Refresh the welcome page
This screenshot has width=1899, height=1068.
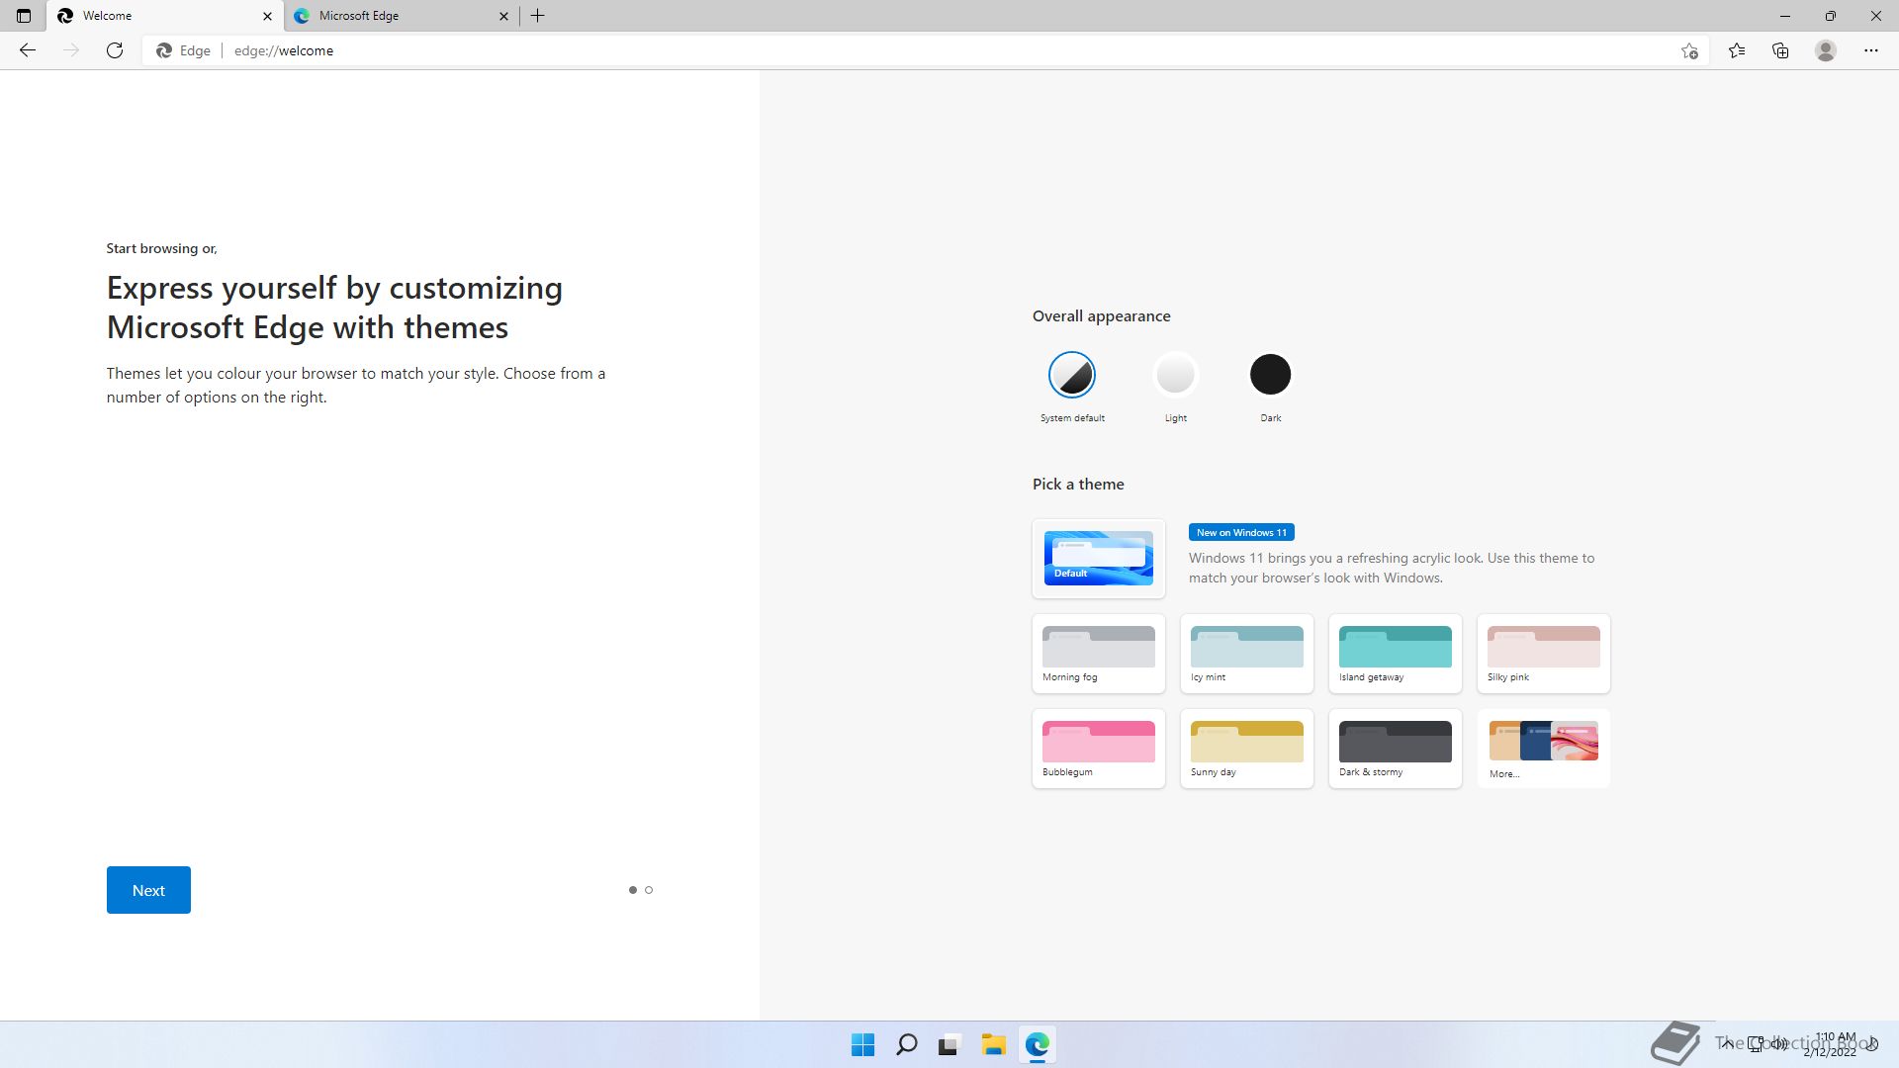pyautogui.click(x=115, y=50)
